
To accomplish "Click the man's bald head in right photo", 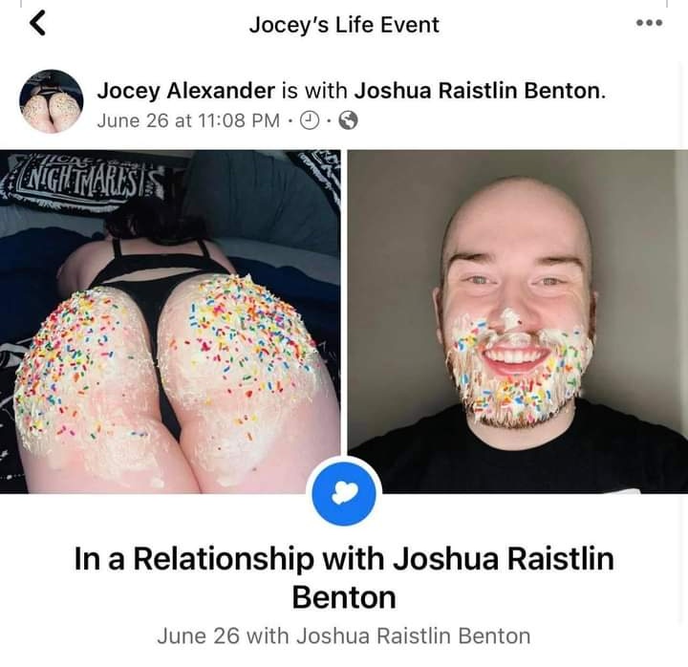I will pyautogui.click(x=516, y=215).
